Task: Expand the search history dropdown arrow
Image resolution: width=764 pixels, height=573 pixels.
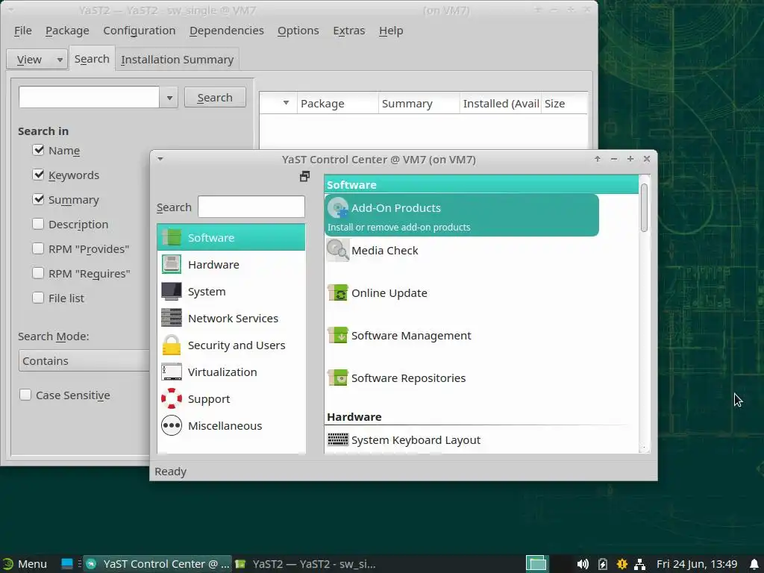Action: click(x=169, y=98)
